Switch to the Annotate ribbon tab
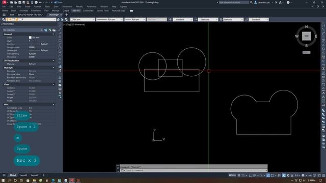 [x=23, y=11]
